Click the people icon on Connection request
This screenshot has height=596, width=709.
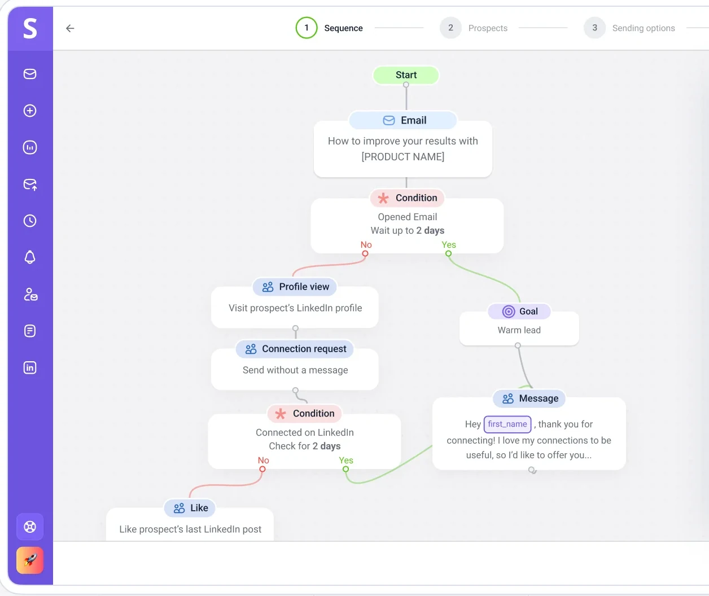tap(251, 349)
